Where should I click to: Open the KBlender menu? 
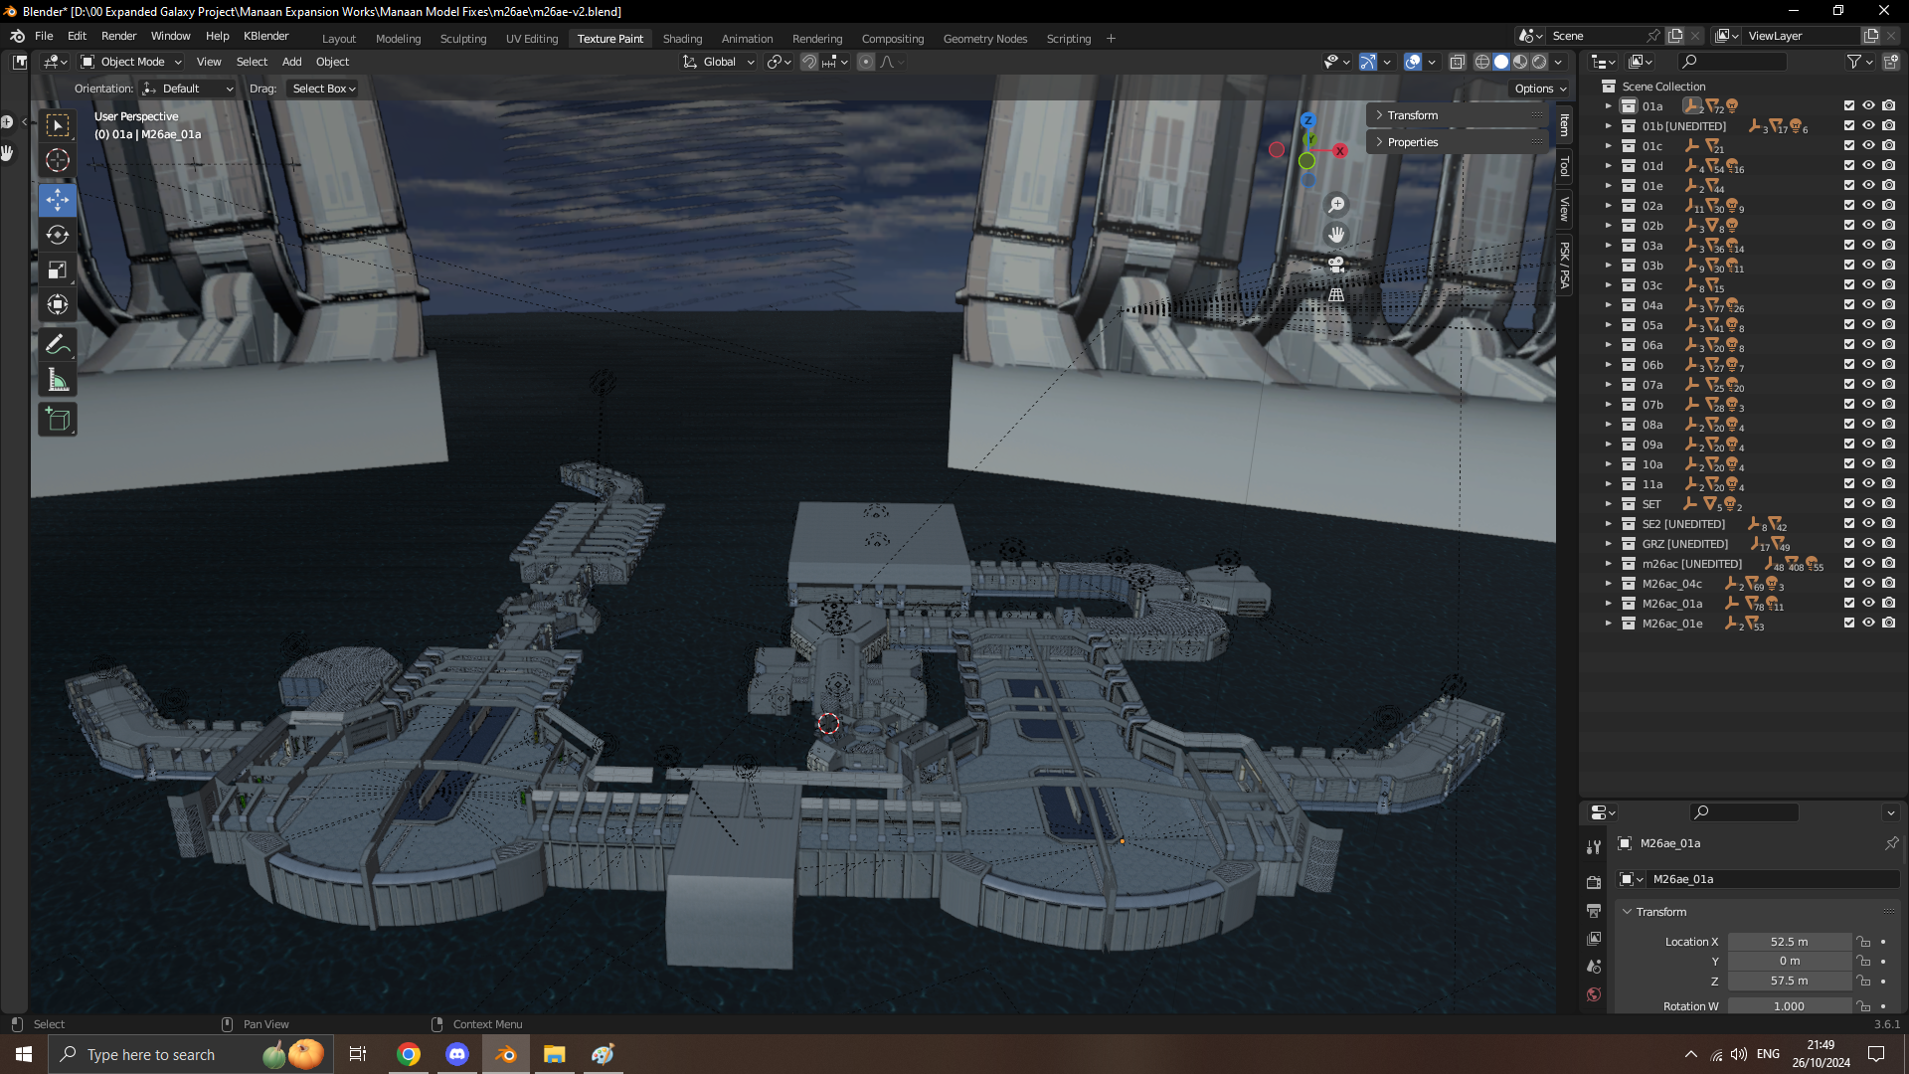click(x=266, y=36)
